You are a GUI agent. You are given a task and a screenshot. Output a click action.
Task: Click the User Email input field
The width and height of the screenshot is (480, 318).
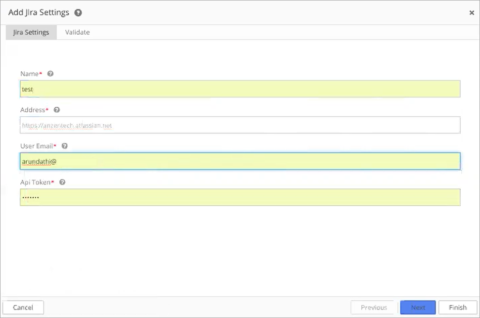(240, 161)
